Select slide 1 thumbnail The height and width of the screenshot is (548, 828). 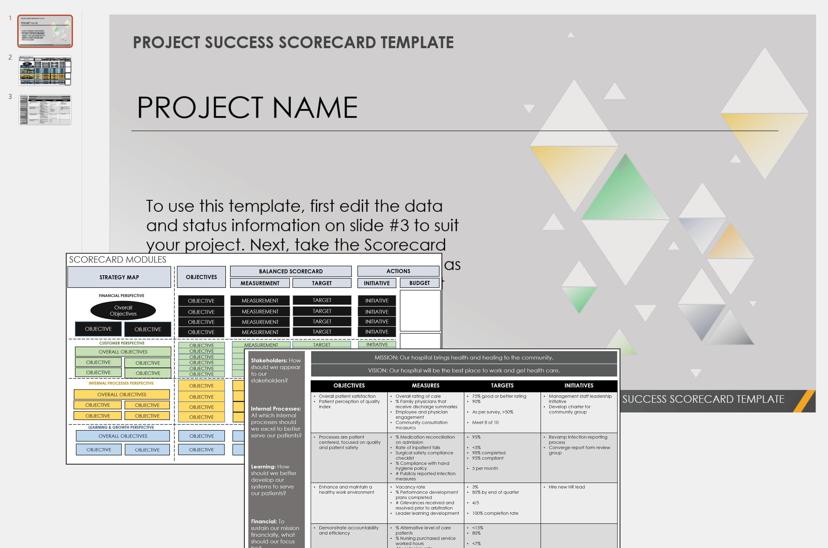[x=45, y=31]
